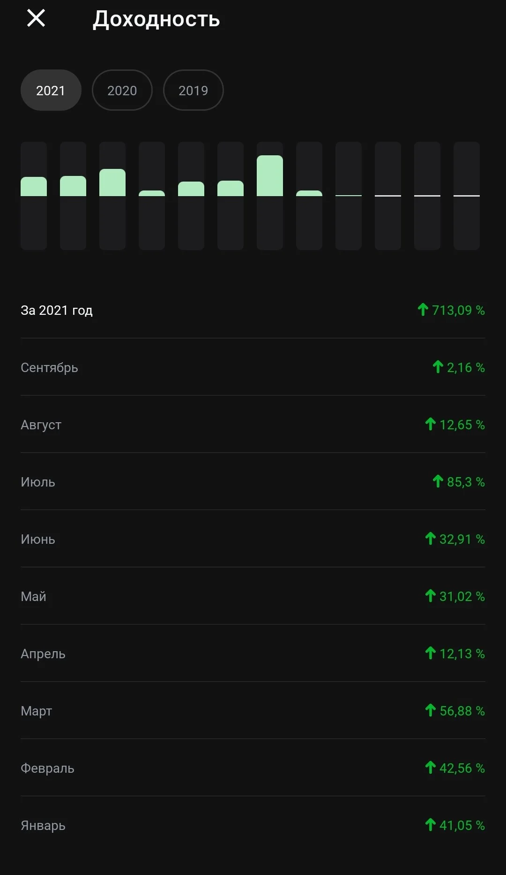Tap the March bar in chart
This screenshot has height=875, width=506.
112,196
